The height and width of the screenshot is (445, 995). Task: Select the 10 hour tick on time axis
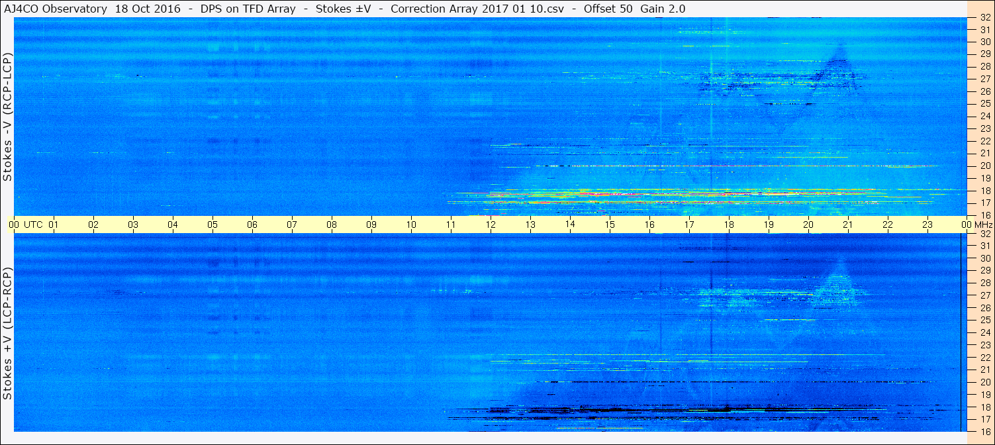tap(411, 224)
